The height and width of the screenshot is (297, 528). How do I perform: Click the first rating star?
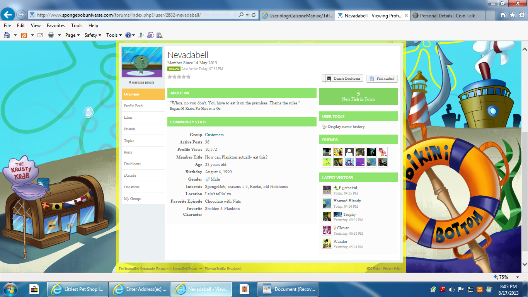[170, 77]
